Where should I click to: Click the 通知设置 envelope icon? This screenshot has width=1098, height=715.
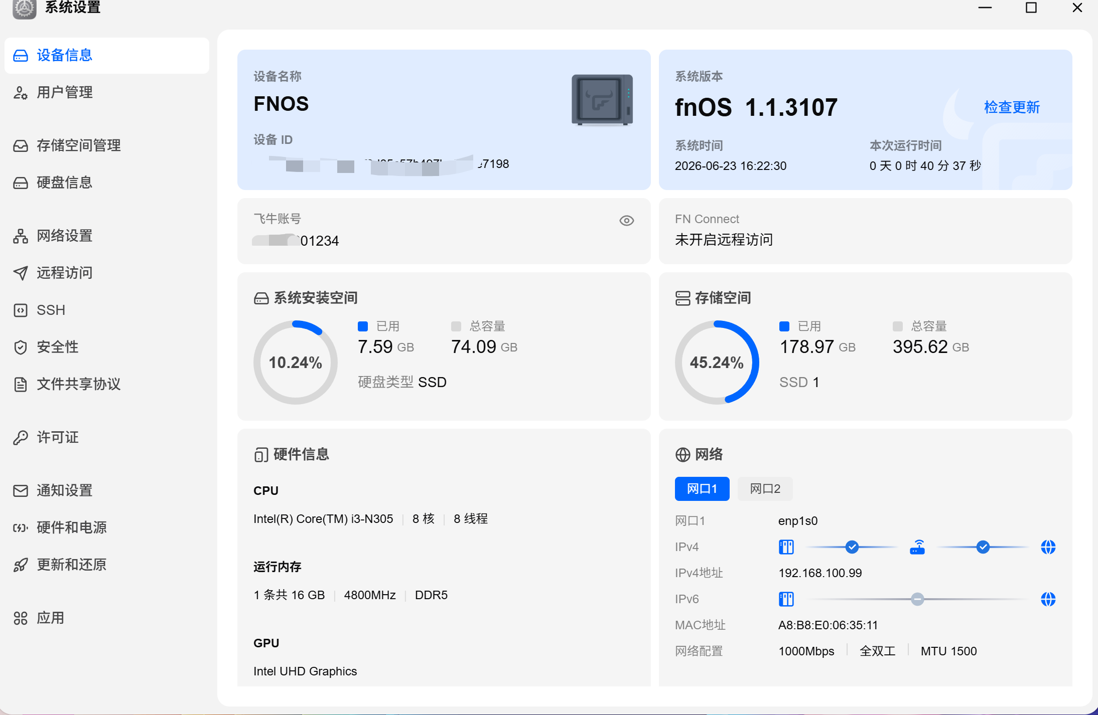click(x=21, y=491)
